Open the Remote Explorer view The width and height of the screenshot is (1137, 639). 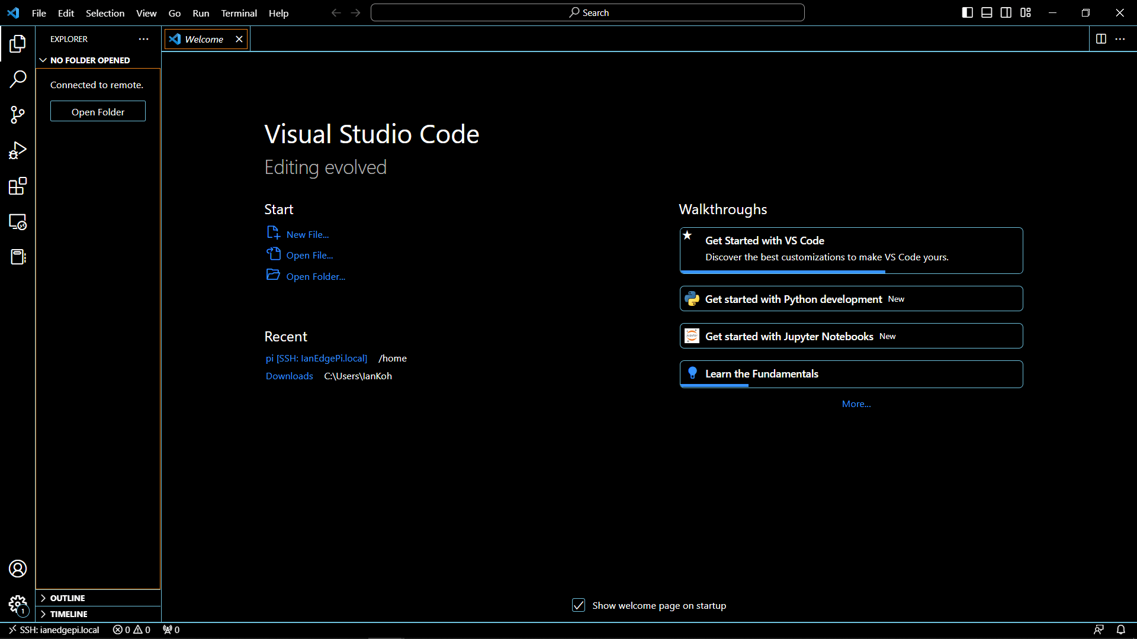pos(18,222)
